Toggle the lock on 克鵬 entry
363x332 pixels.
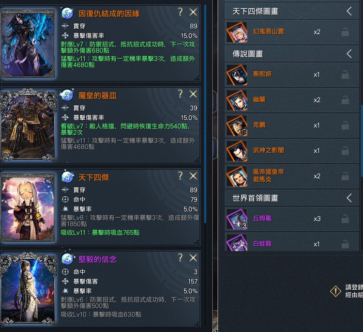[345, 126]
